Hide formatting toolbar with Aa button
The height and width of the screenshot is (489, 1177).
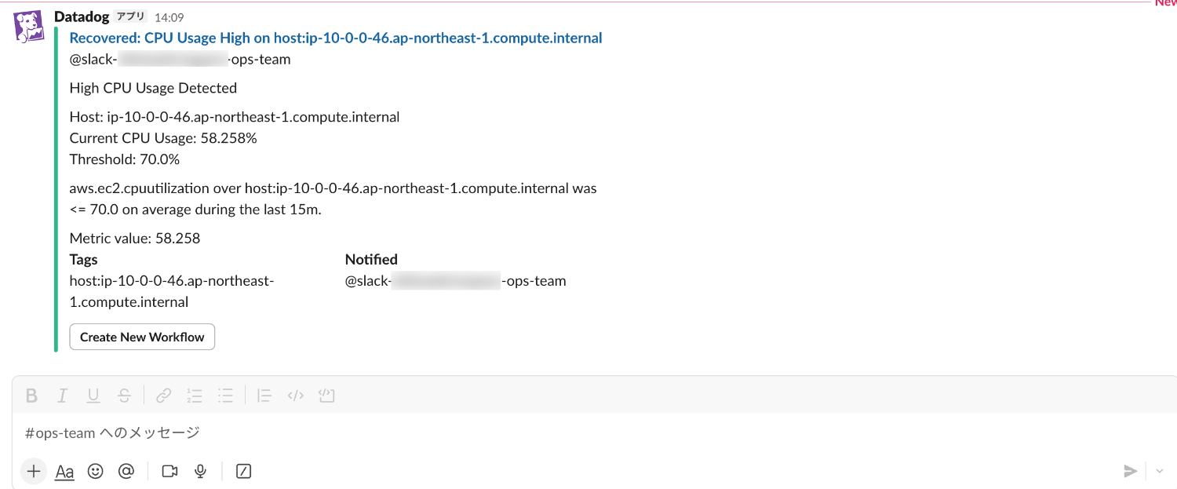tap(64, 471)
